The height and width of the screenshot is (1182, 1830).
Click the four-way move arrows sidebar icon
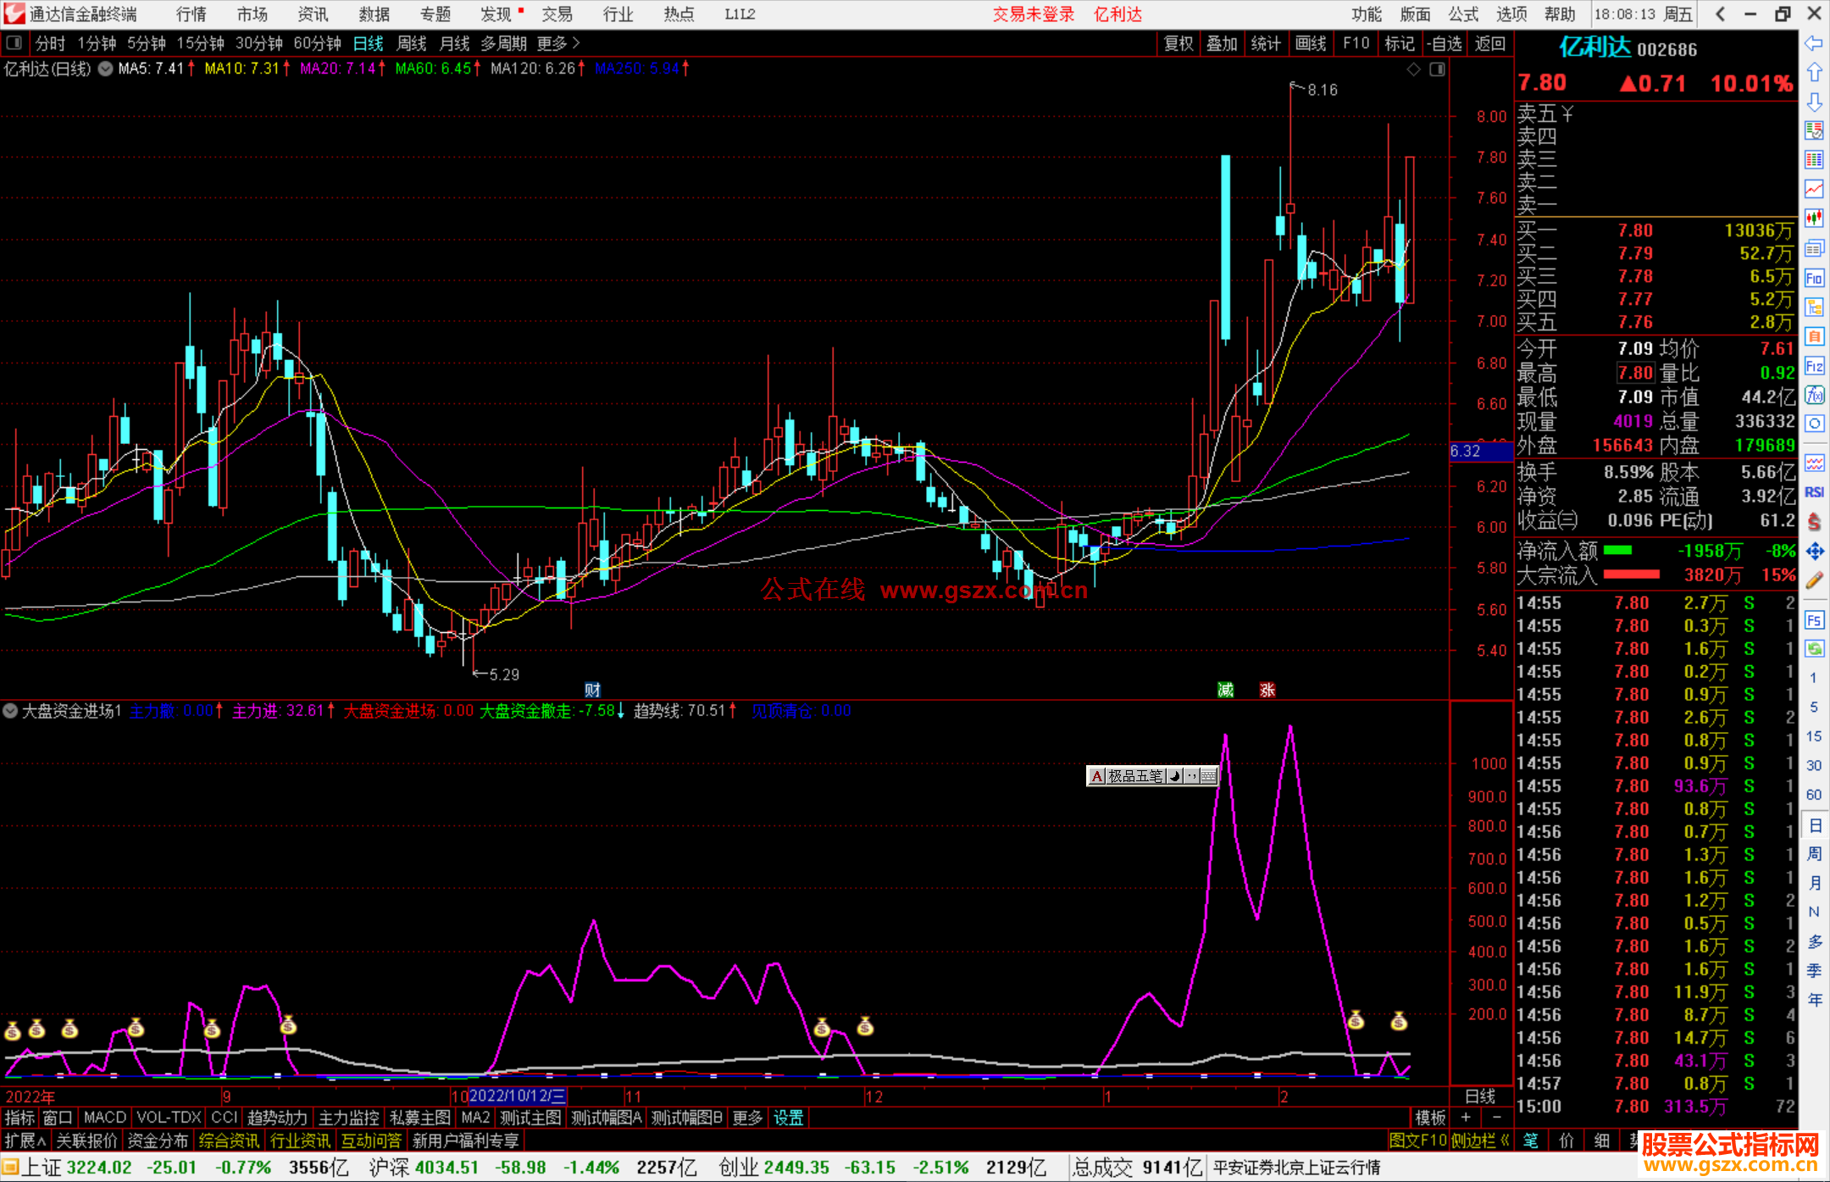1814,552
